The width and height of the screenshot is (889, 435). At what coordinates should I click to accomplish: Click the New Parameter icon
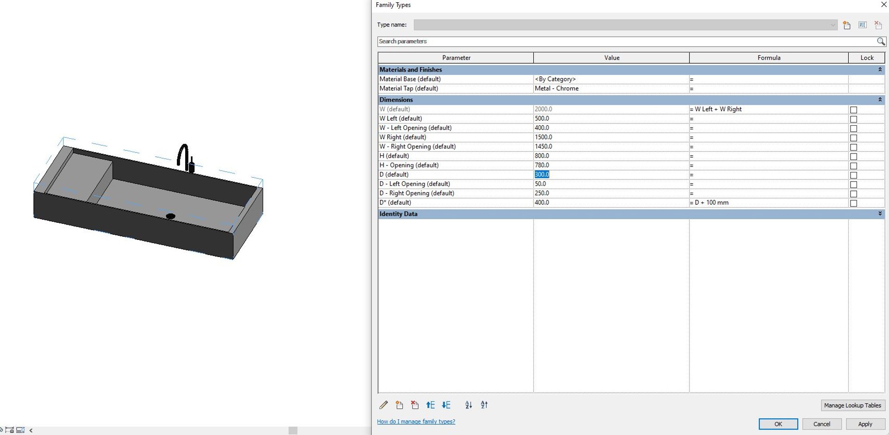(x=400, y=405)
